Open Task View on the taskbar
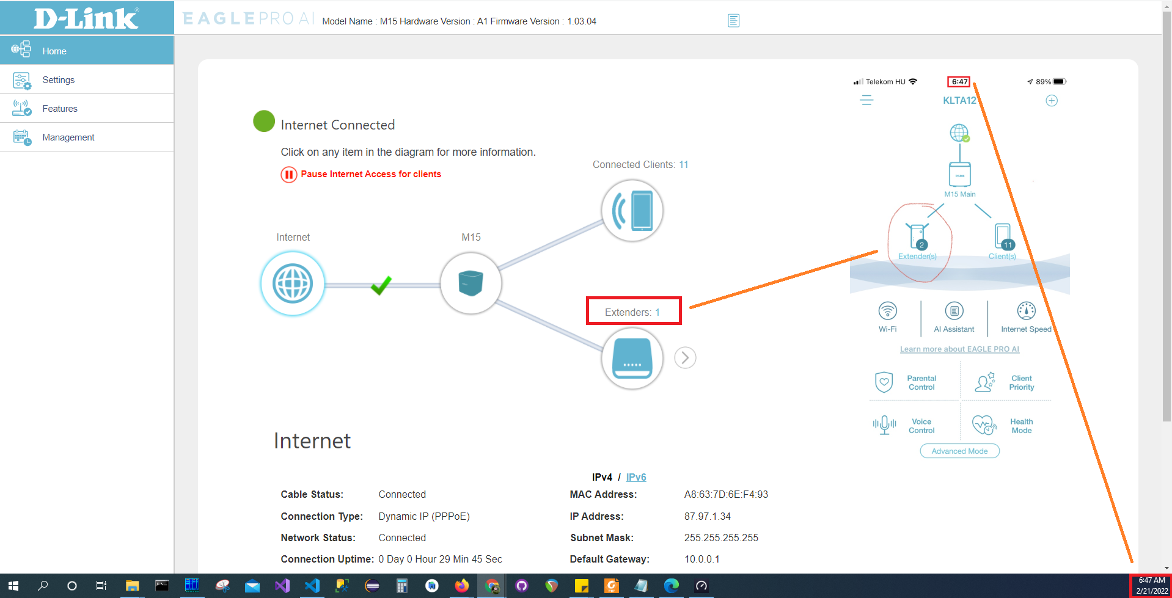This screenshot has height=598, width=1172. click(x=101, y=586)
